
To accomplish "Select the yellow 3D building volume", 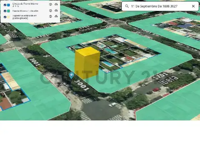I will (87, 63).
